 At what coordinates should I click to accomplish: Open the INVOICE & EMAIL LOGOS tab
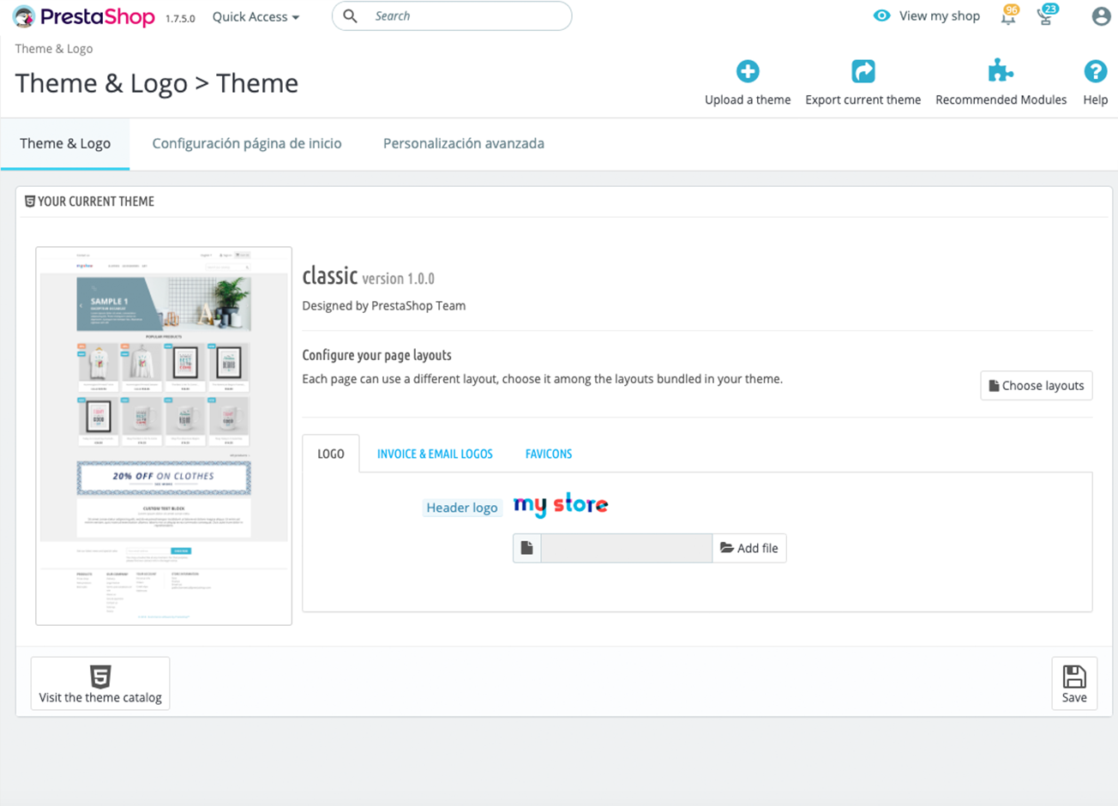(x=435, y=454)
